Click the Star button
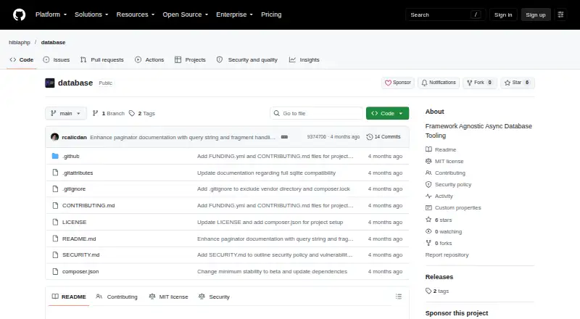580x319 pixels. point(518,83)
